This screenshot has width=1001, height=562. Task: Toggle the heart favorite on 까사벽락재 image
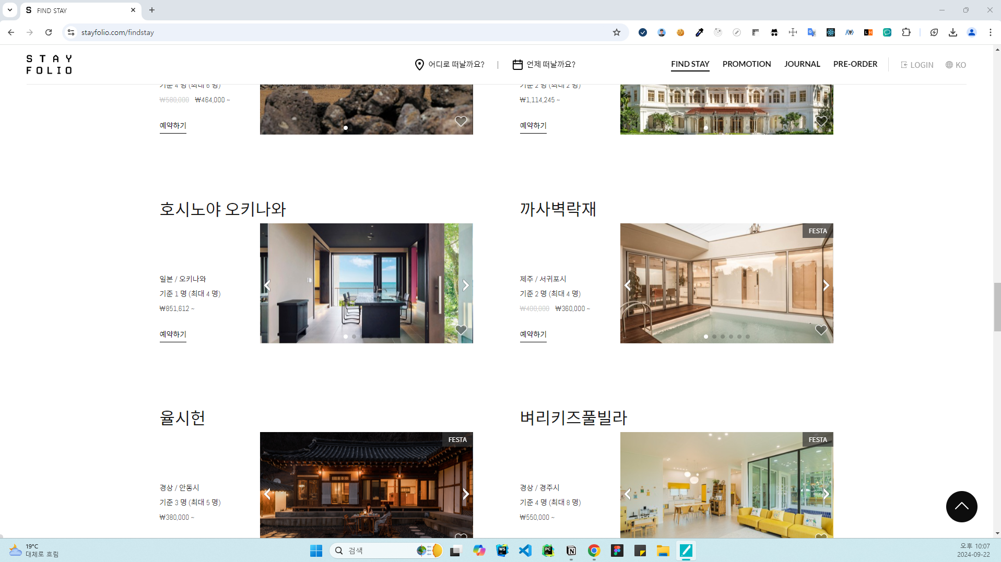[x=821, y=330]
